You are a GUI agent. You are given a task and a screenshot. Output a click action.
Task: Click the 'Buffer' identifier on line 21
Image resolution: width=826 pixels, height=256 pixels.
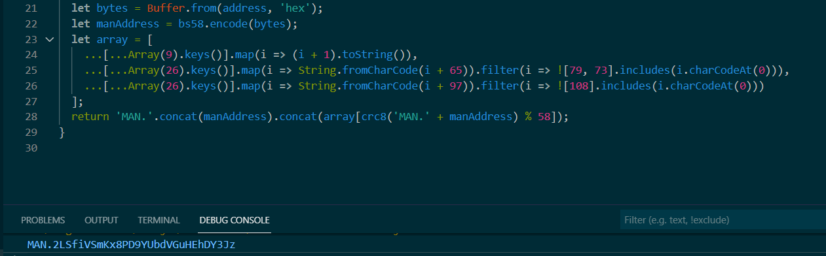tap(166, 8)
